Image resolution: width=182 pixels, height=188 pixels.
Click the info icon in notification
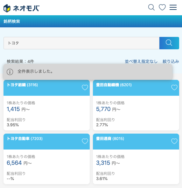tap(10, 72)
